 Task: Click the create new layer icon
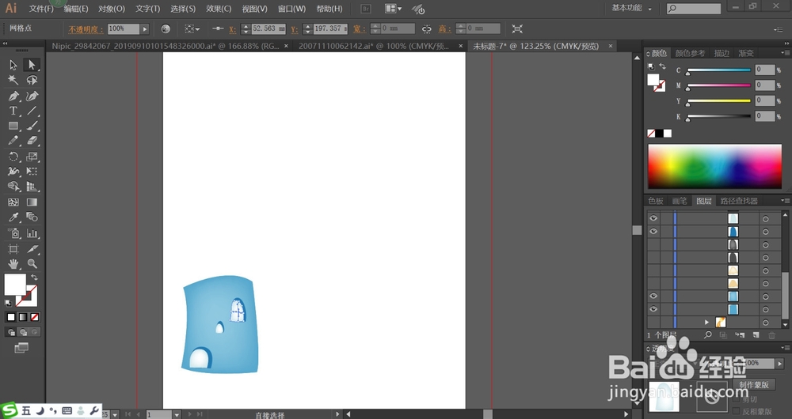click(756, 334)
